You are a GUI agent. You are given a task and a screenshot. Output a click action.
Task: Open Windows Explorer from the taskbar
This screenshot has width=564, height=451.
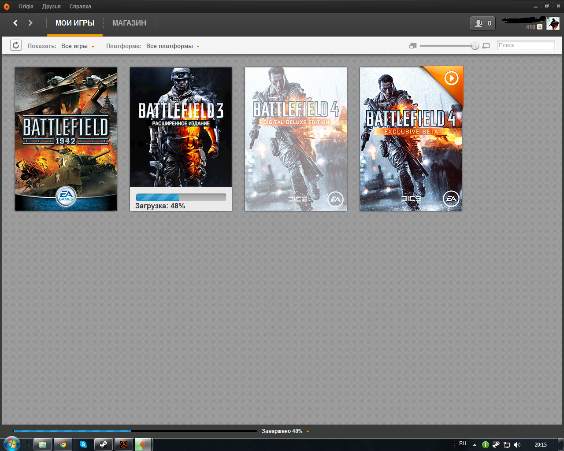(43, 445)
